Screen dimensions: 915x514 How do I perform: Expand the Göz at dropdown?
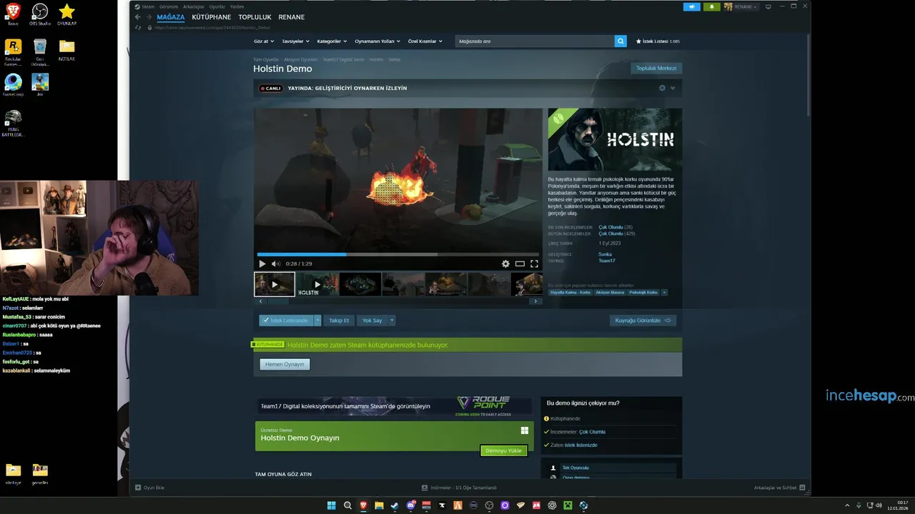(264, 41)
